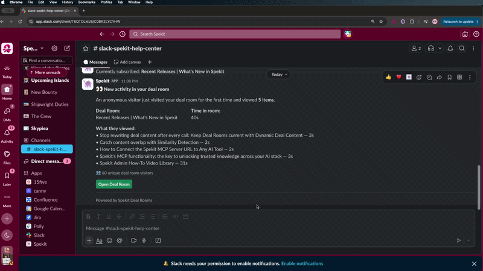Open more message actions menu

pyautogui.click(x=470, y=78)
